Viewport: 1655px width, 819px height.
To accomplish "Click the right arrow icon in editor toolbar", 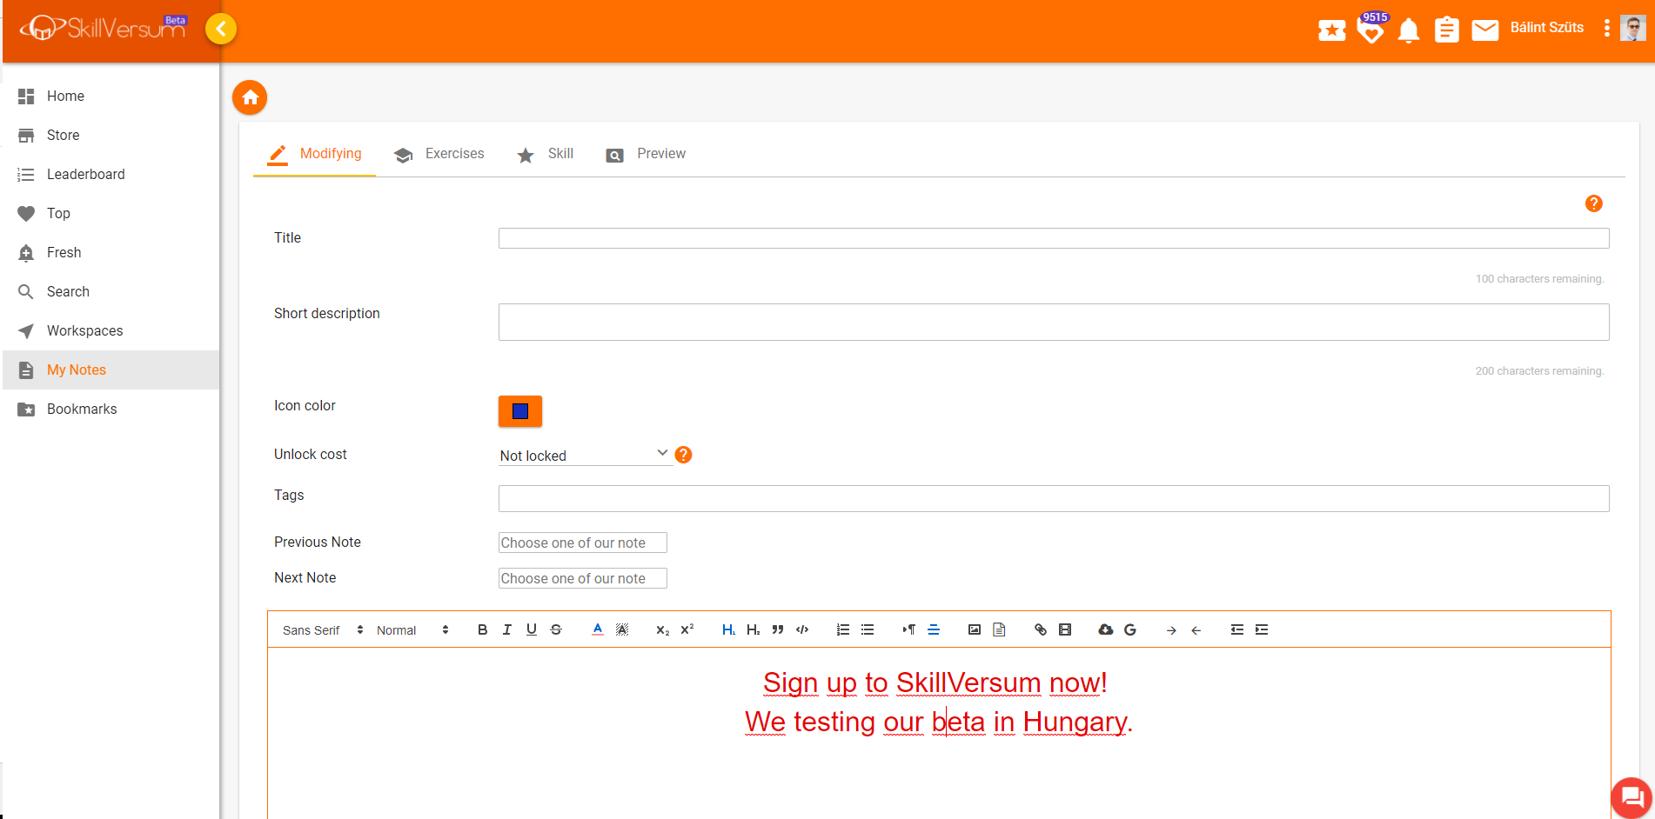I will tap(1172, 630).
